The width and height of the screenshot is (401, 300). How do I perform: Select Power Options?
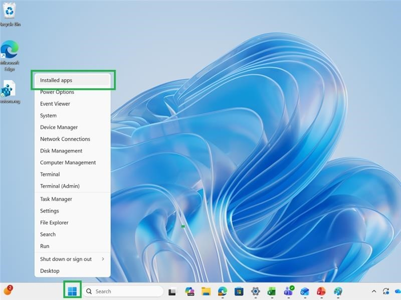(x=72, y=92)
